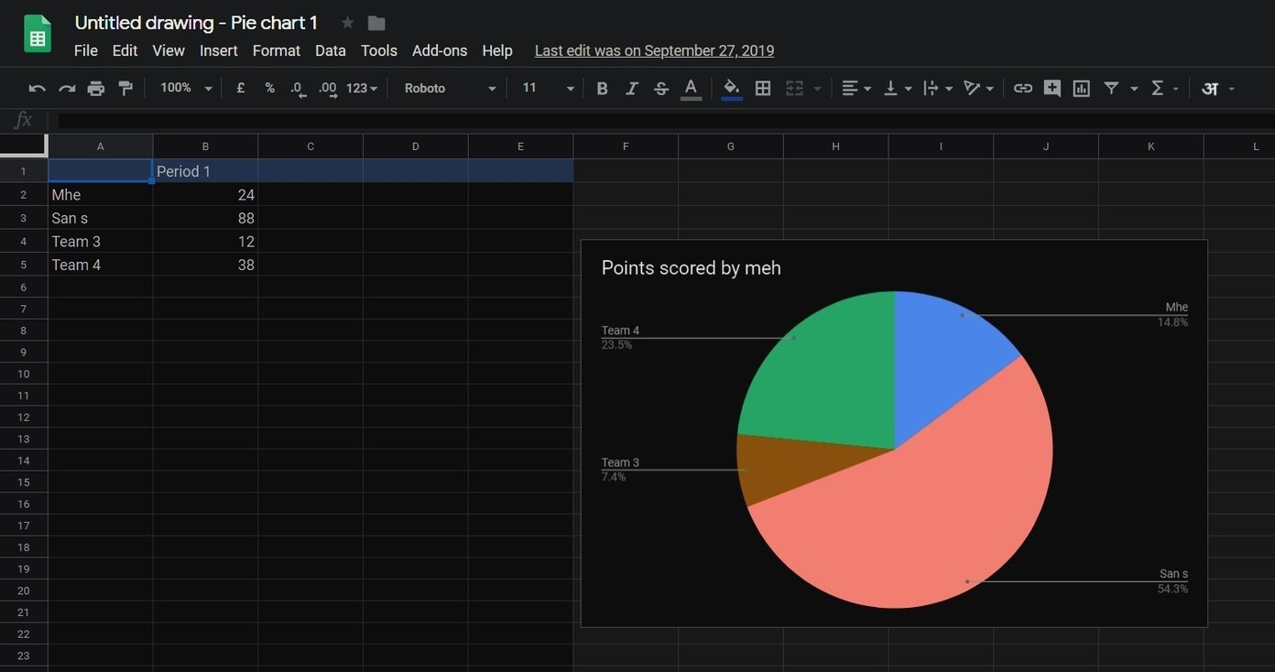The image size is (1275, 672).
Task: Open the font size 11 dropdown
Action: click(548, 88)
